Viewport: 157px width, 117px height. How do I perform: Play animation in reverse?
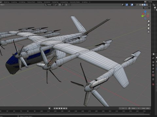[59, 108]
